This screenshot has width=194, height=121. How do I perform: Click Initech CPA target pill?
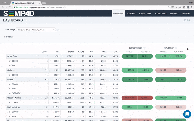[x=163, y=79]
